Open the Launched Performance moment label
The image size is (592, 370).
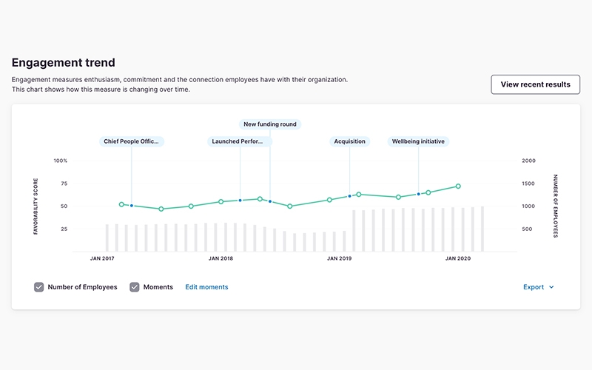(240, 141)
